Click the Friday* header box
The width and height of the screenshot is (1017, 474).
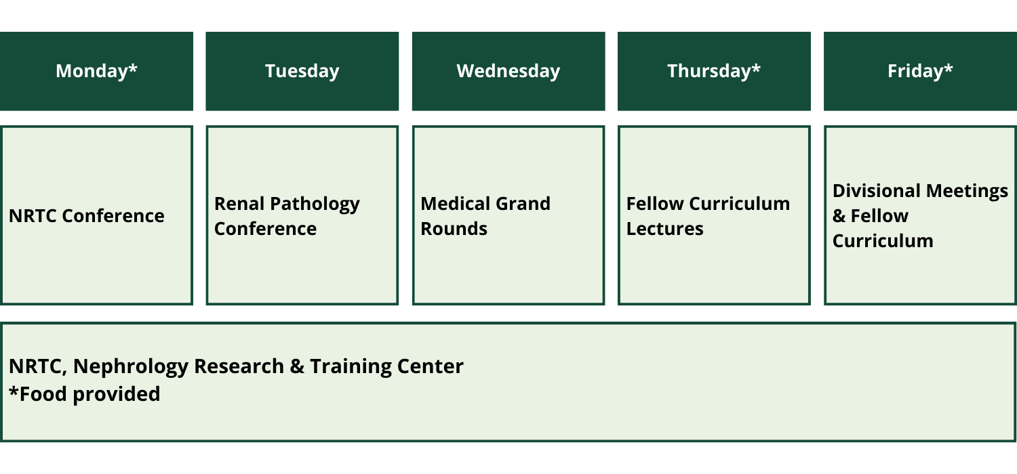[x=920, y=71]
